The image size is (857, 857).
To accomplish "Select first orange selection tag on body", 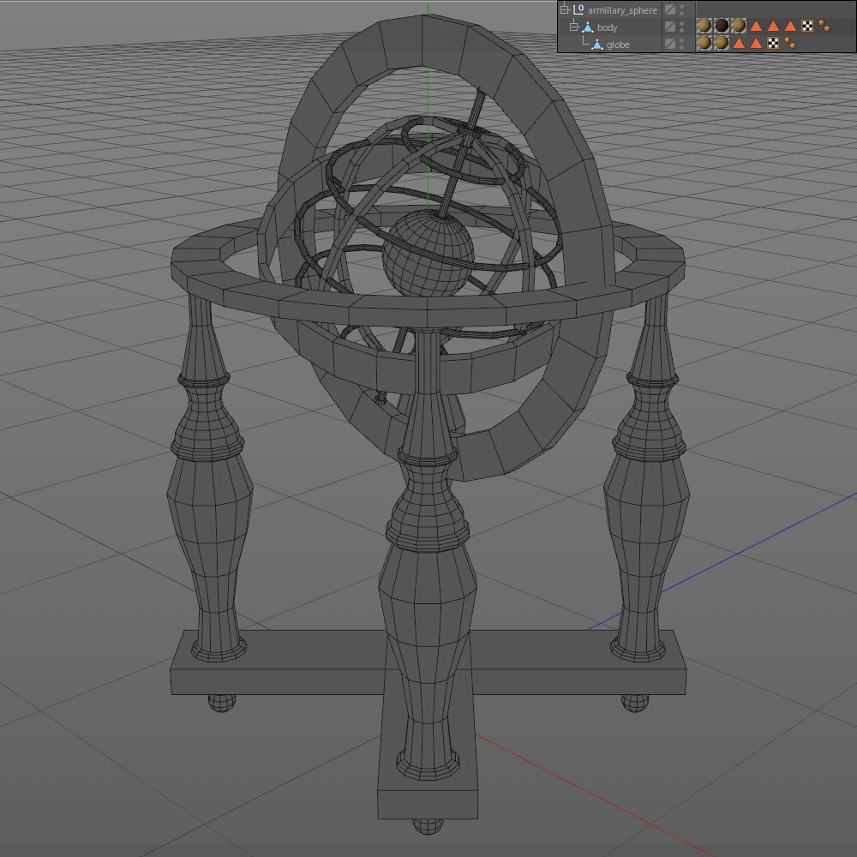I will (757, 27).
